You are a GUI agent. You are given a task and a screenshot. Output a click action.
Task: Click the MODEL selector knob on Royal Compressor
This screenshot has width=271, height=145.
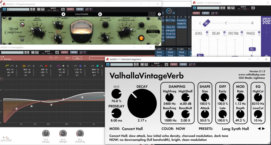[x=58, y=25]
